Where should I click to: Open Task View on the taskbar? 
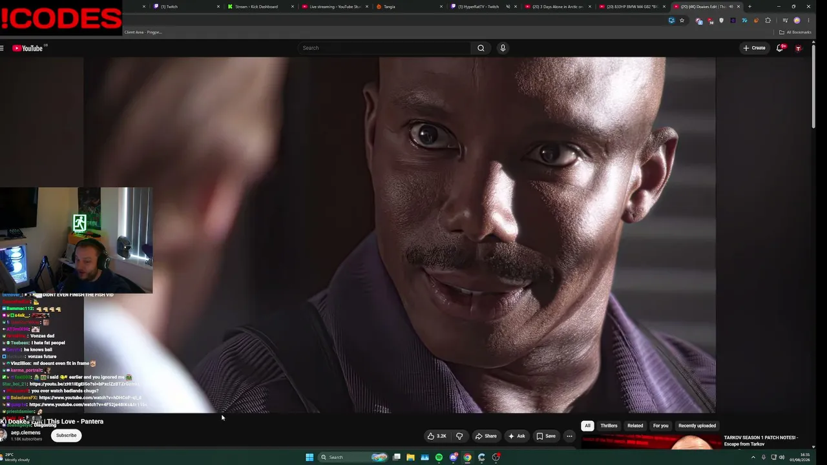(x=396, y=457)
